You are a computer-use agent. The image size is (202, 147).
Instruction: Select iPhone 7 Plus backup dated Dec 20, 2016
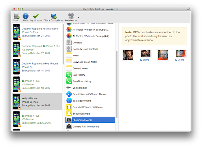pyautogui.click(x=37, y=119)
